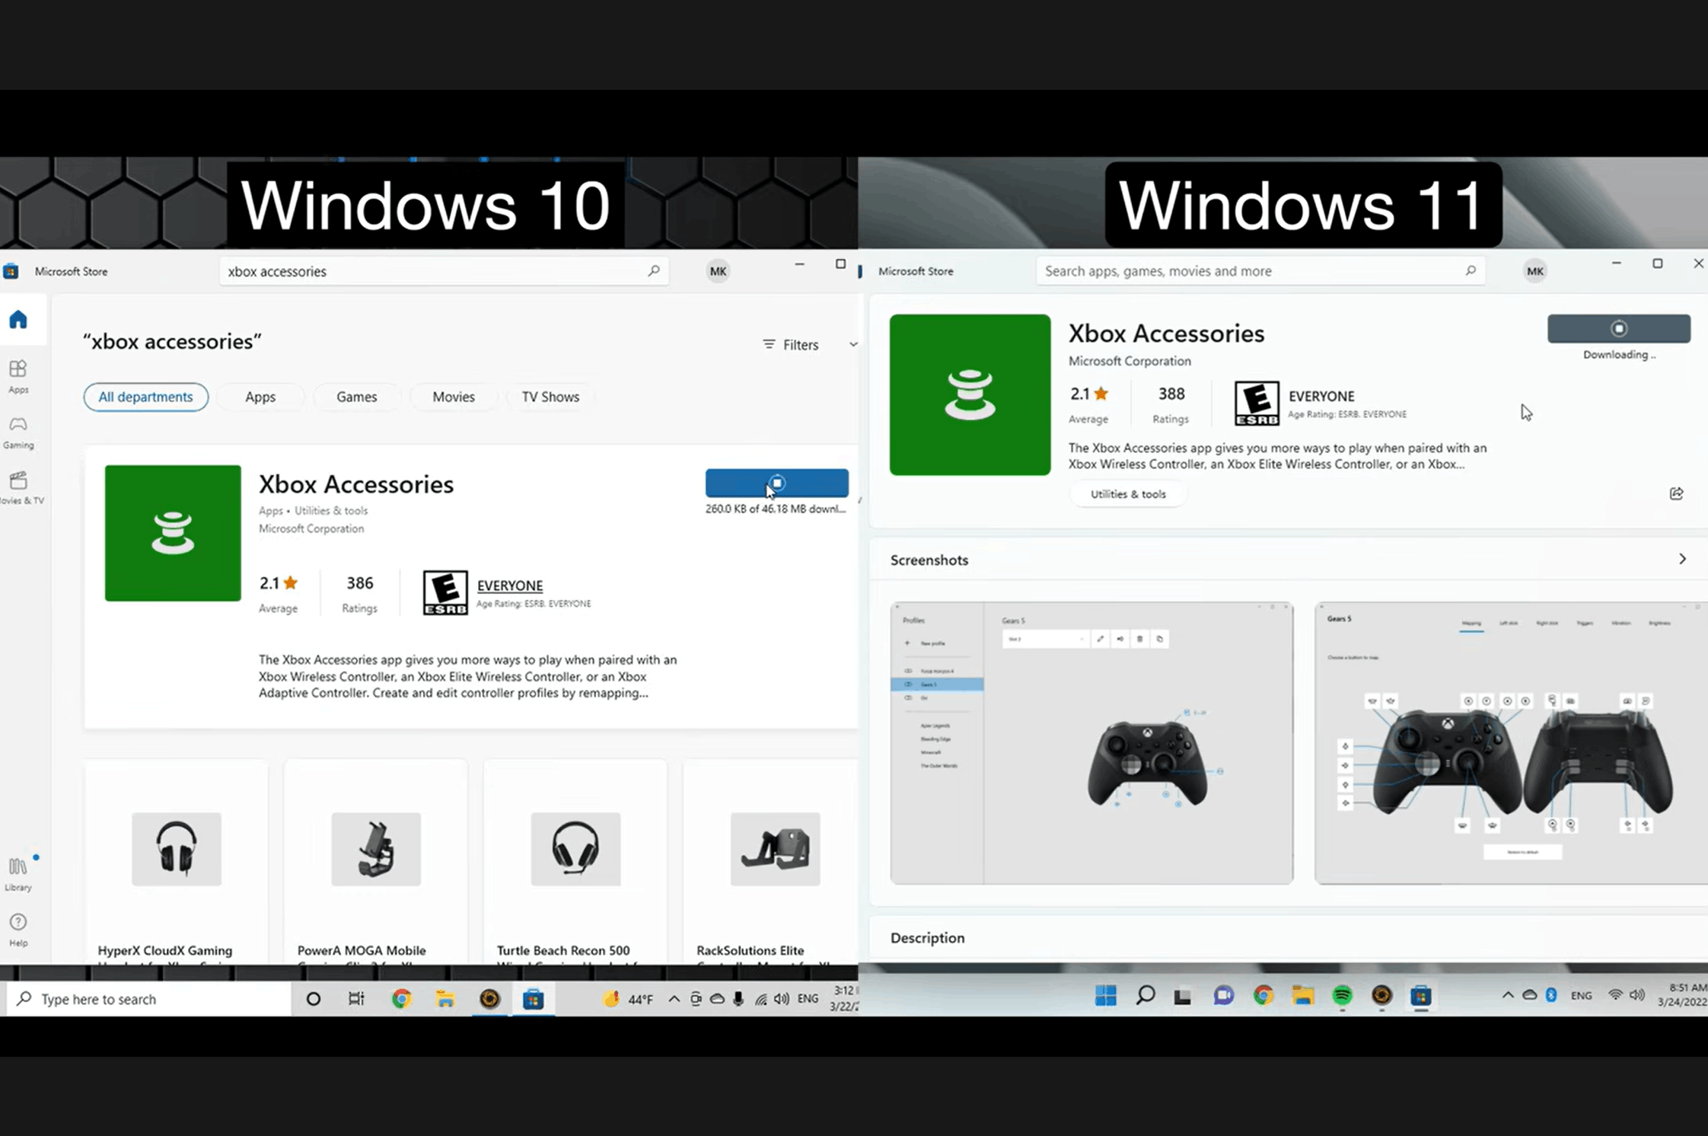Open Chat app on Windows 11 taskbar
This screenshot has height=1136, width=1708.
click(1224, 995)
